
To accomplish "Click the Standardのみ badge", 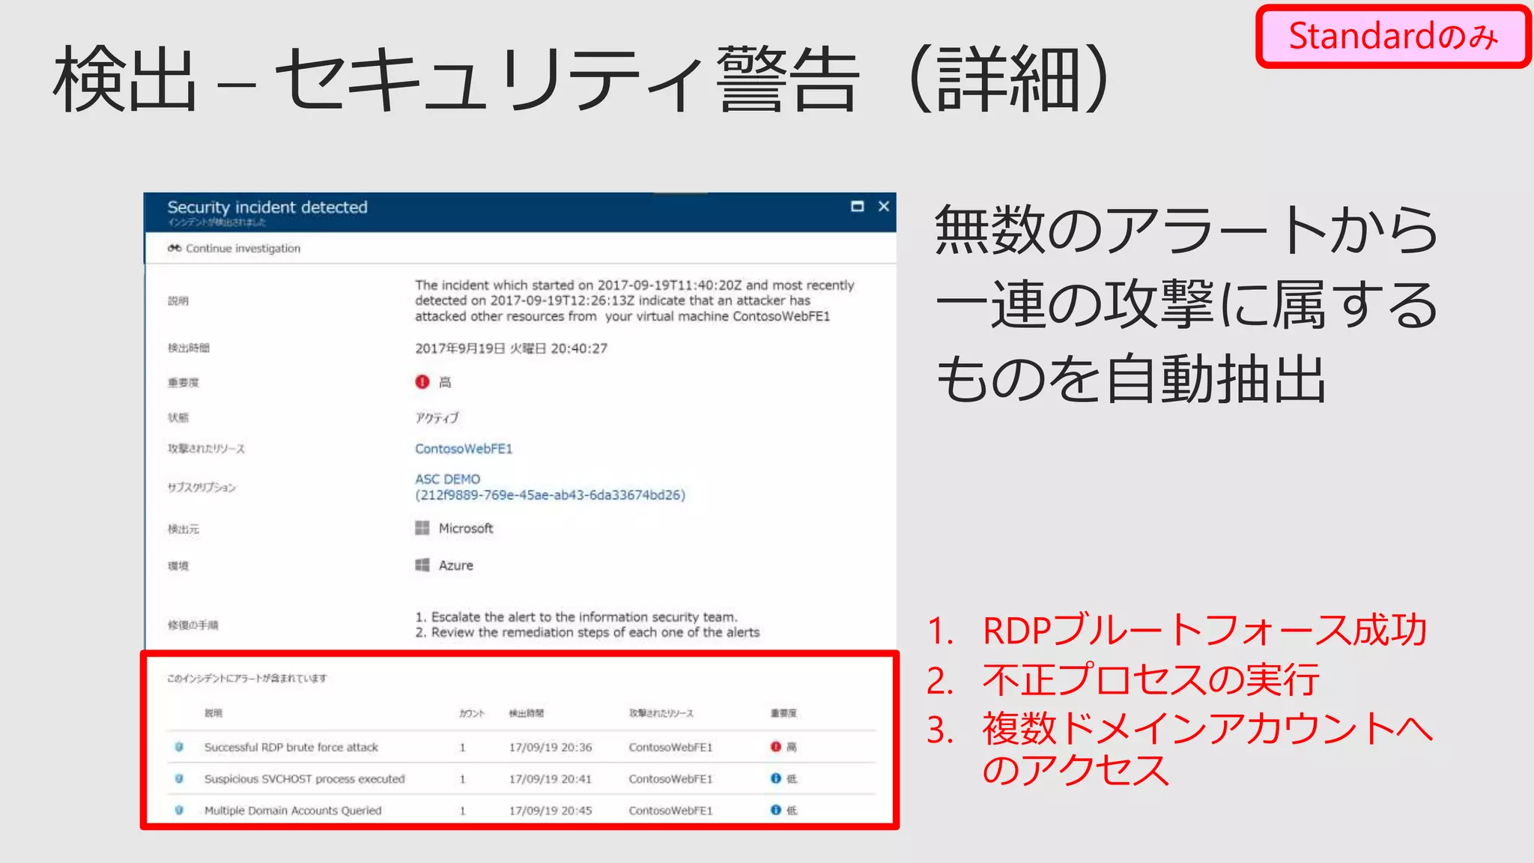I will (1393, 36).
